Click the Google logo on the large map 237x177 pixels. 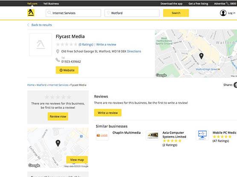click(x=161, y=75)
